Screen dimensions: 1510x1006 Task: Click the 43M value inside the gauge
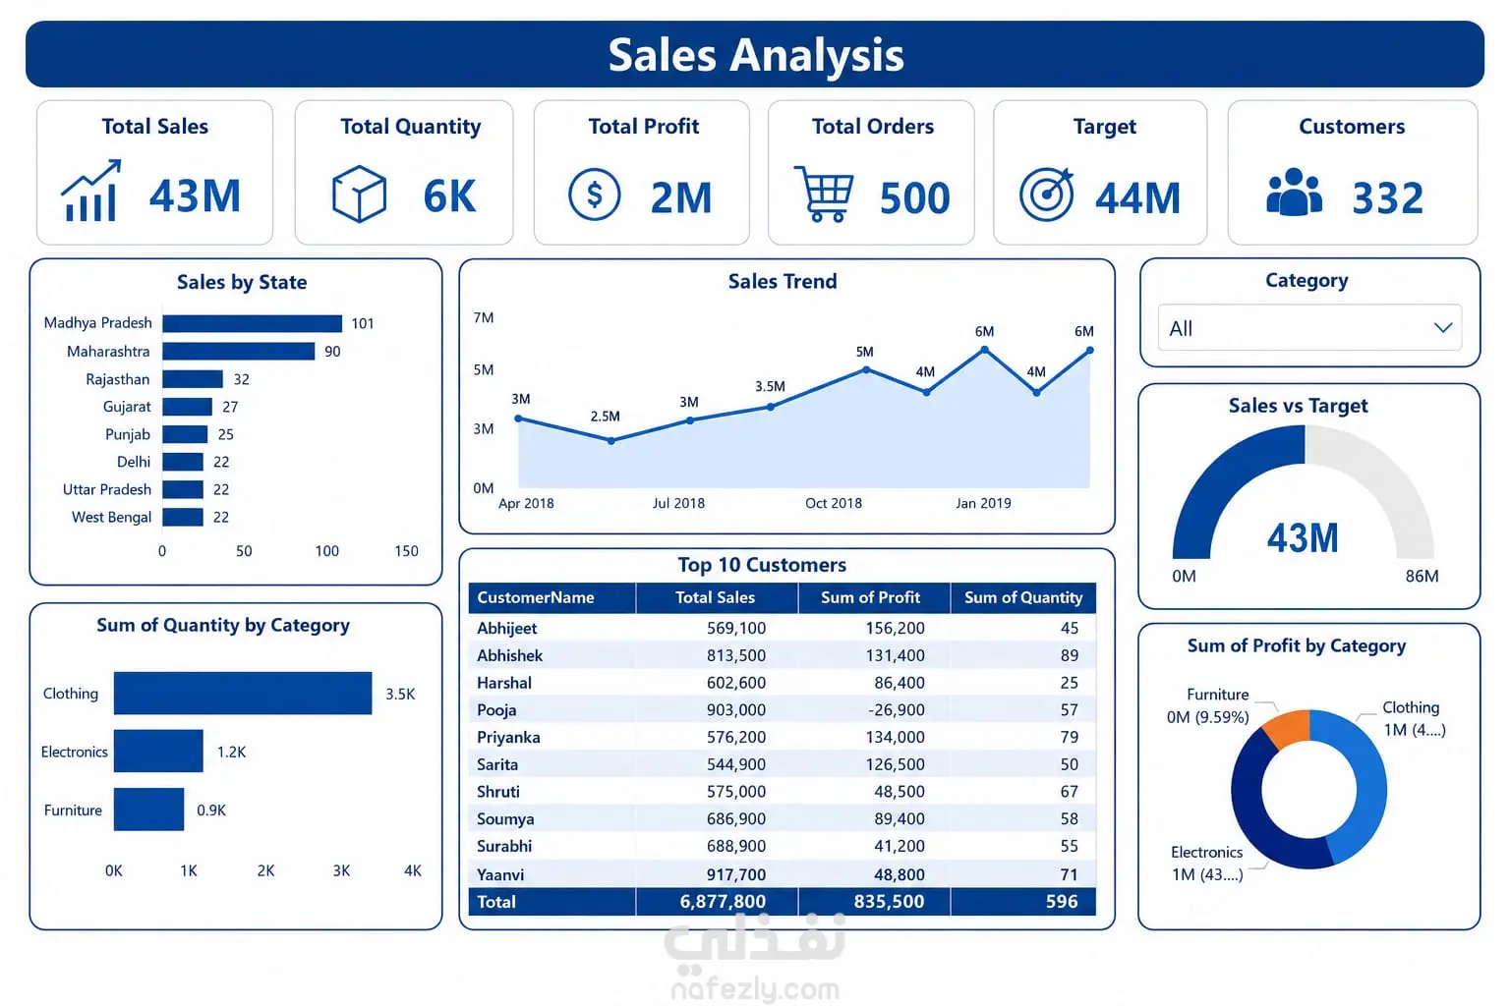[x=1303, y=537]
